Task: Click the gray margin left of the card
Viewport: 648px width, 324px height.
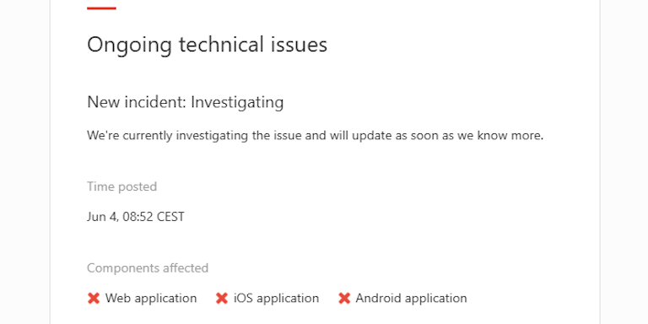Action: click(24, 162)
